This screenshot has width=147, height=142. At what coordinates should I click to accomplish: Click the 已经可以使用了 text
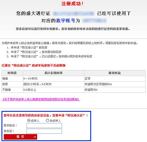pos(114,13)
